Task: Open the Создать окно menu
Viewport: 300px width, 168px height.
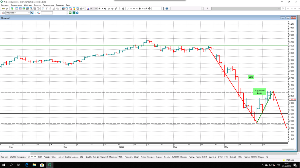Action: coord(16,5)
